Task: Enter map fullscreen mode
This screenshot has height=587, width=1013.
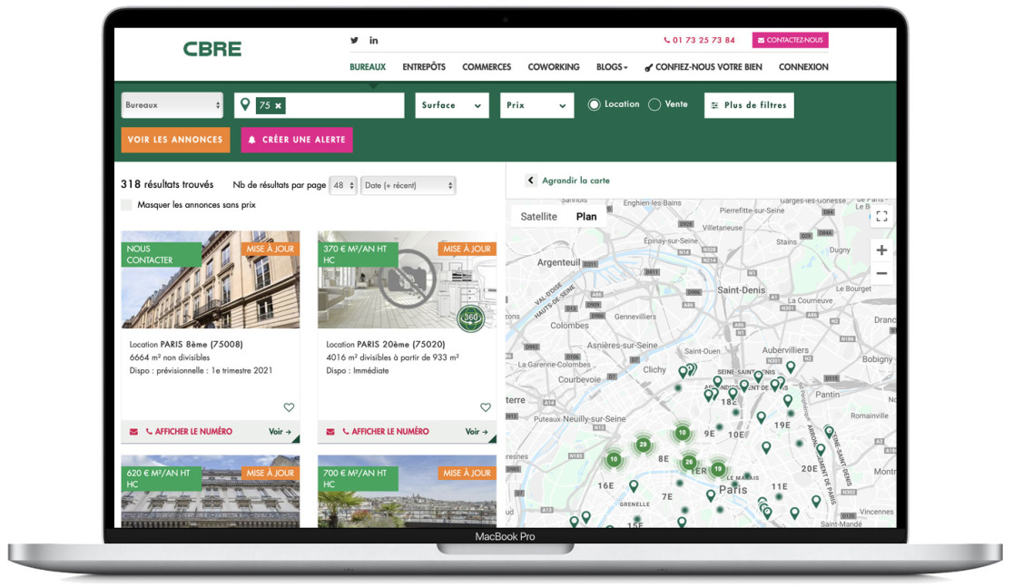Action: (881, 216)
